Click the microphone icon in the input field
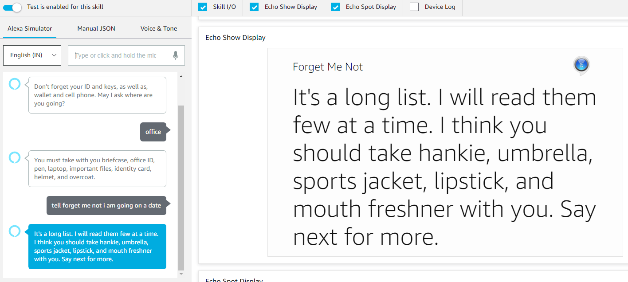Screen dimensions: 628x282 176,55
